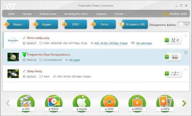Image resolution: width=192 pixels, height=116 pixels.
Task: Click the Вставить URL button
Action: pos(134,24)
